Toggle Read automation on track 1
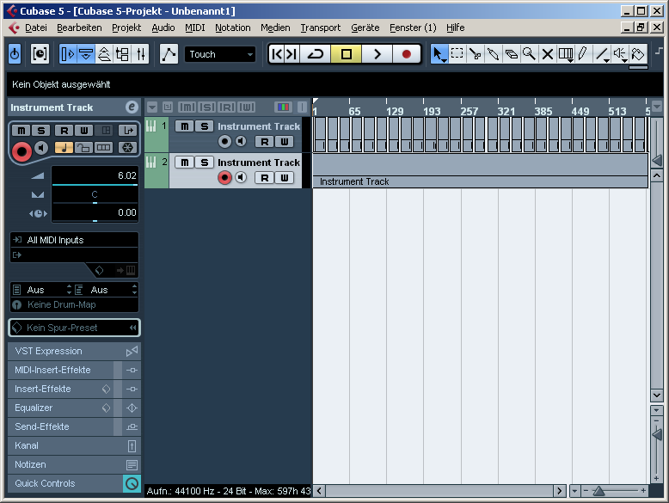 [265, 142]
